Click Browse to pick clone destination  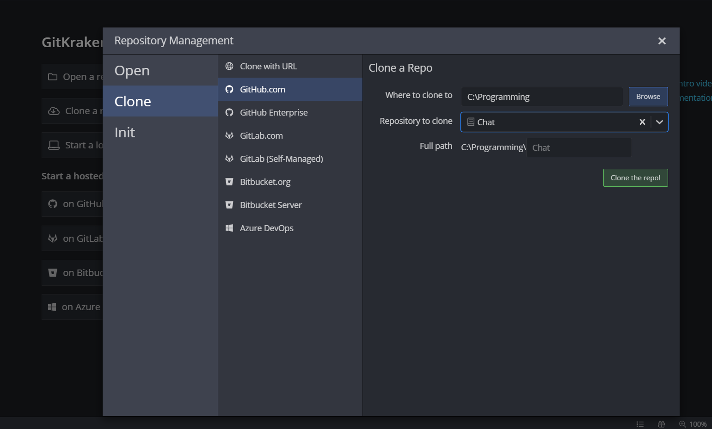648,97
